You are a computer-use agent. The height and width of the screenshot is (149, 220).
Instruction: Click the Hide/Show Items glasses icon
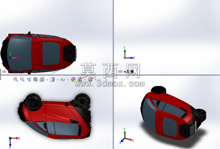[x=63, y=80]
